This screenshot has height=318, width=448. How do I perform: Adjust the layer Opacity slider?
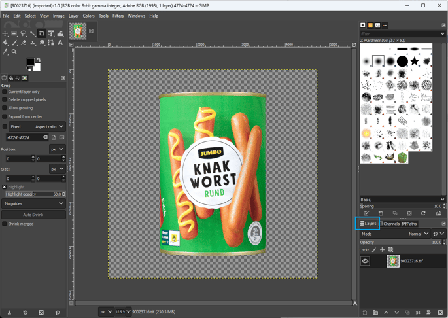(x=403, y=242)
